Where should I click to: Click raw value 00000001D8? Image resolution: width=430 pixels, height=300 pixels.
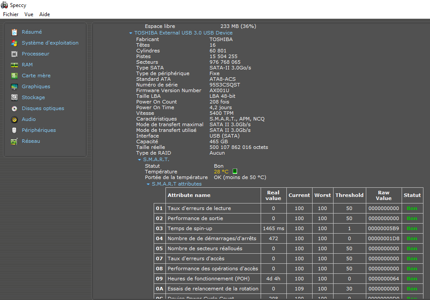pos(384,238)
